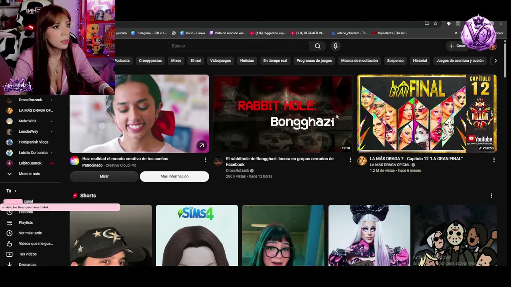The image size is (511, 287).
Task: Open the Myinstants bookmark
Action: click(x=389, y=33)
